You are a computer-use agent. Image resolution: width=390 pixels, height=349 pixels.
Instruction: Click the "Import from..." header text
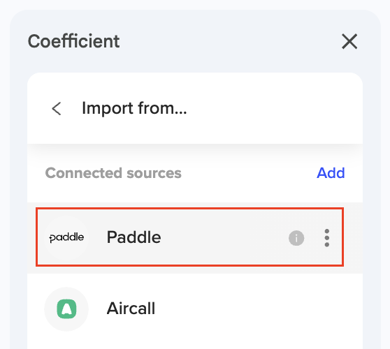134,109
